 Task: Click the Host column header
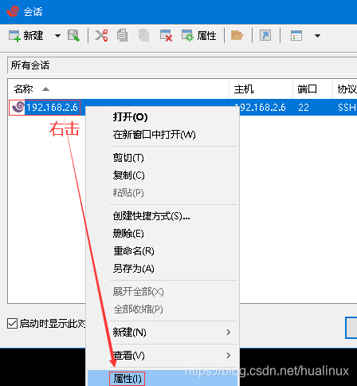pyautogui.click(x=261, y=89)
